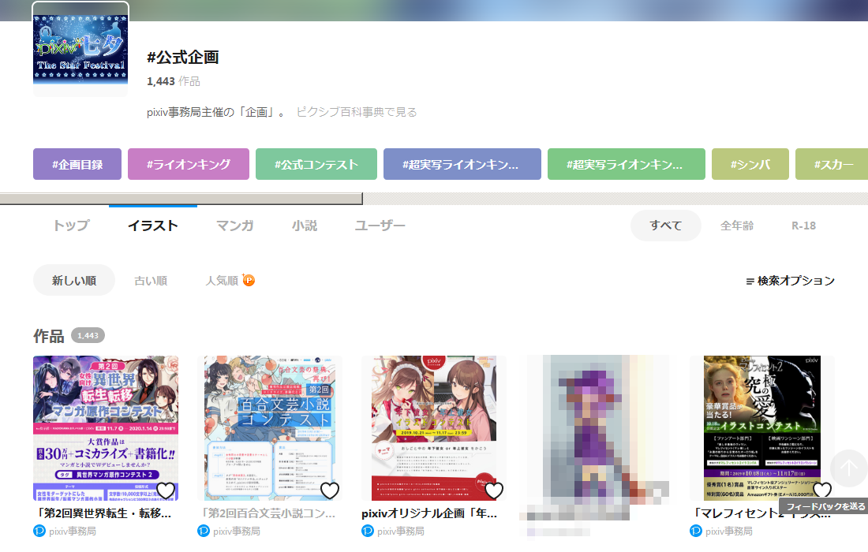Click the #公式企画 page heading
The image size is (868, 552).
(183, 57)
